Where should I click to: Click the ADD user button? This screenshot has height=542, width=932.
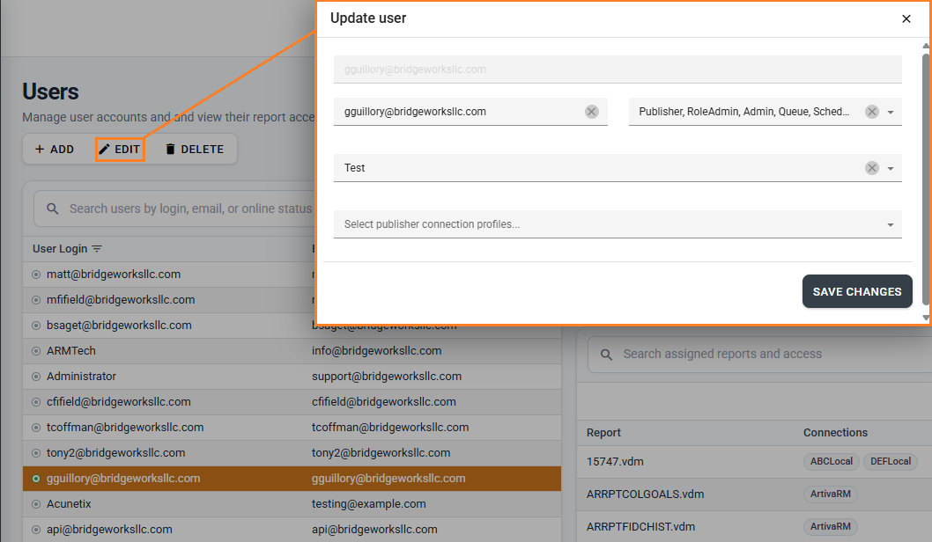point(54,149)
